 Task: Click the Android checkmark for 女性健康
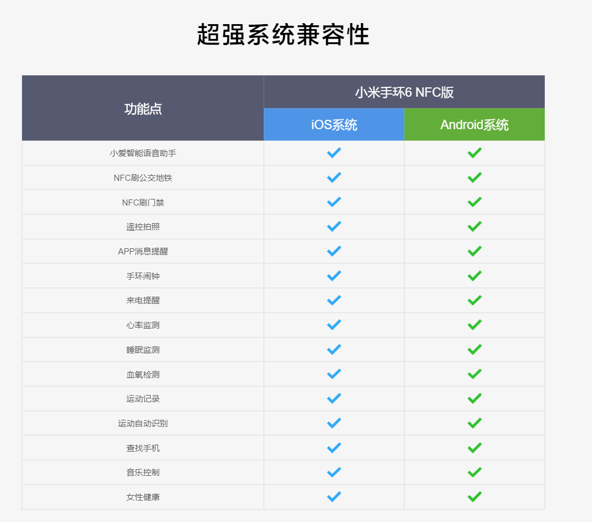pos(474,497)
